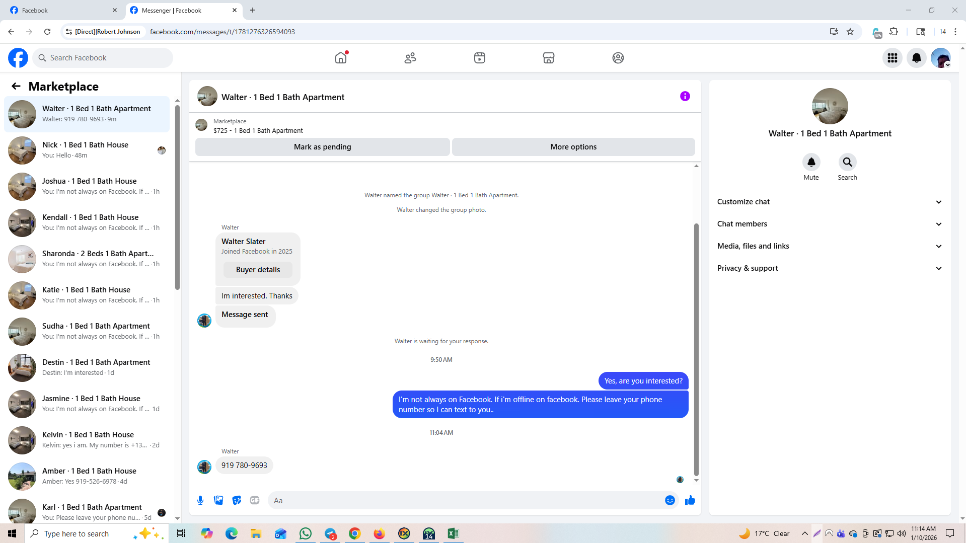
Task: Open Kelvin 1 Bed 1 Bath House chat
Action: (87, 440)
